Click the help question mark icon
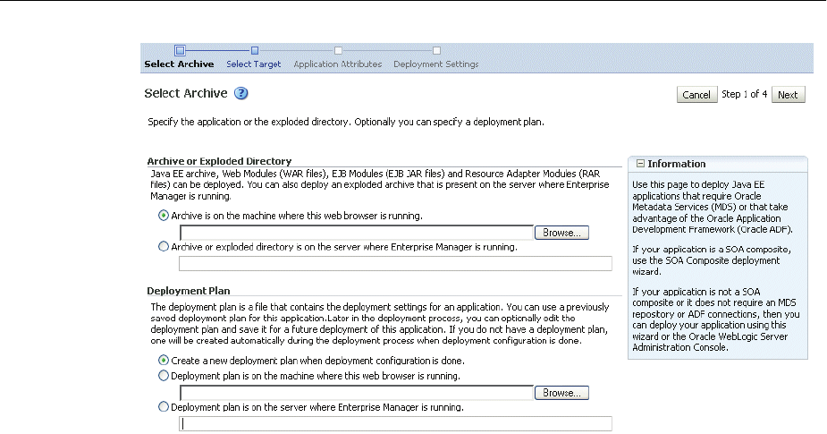827x434 pixels. pos(241,93)
